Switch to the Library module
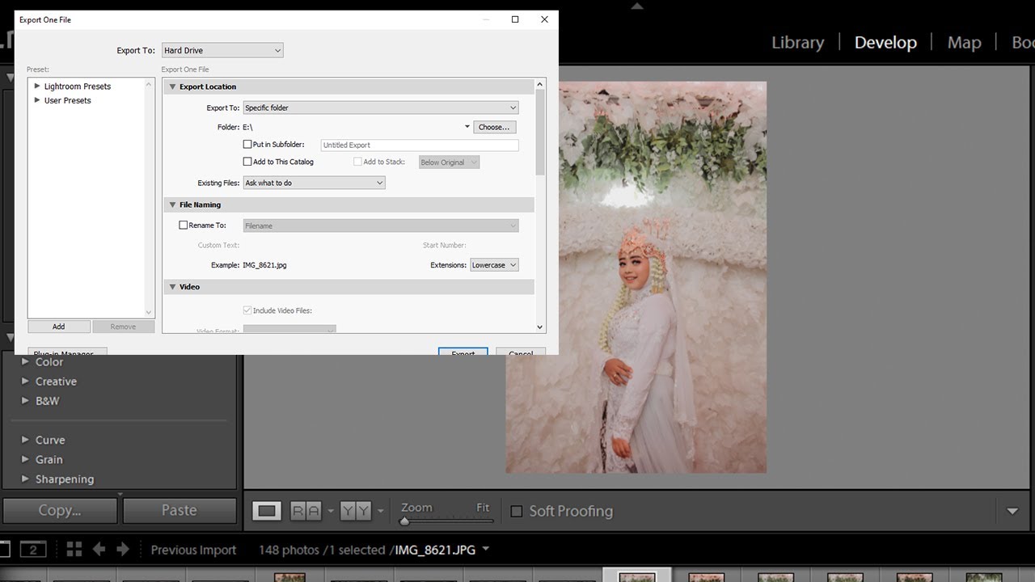The height and width of the screenshot is (582, 1035). point(797,42)
